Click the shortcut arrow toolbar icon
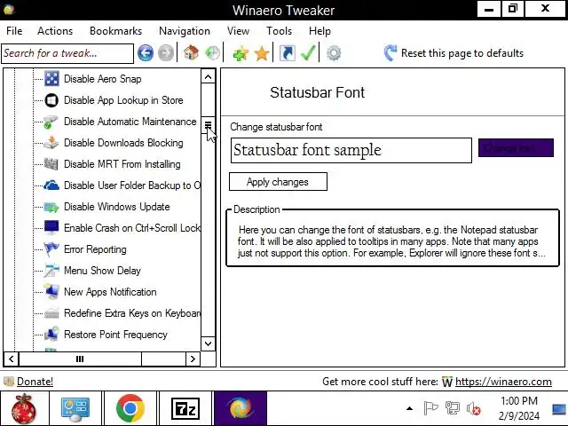Screen dimensions: 568x426 click(x=288, y=53)
